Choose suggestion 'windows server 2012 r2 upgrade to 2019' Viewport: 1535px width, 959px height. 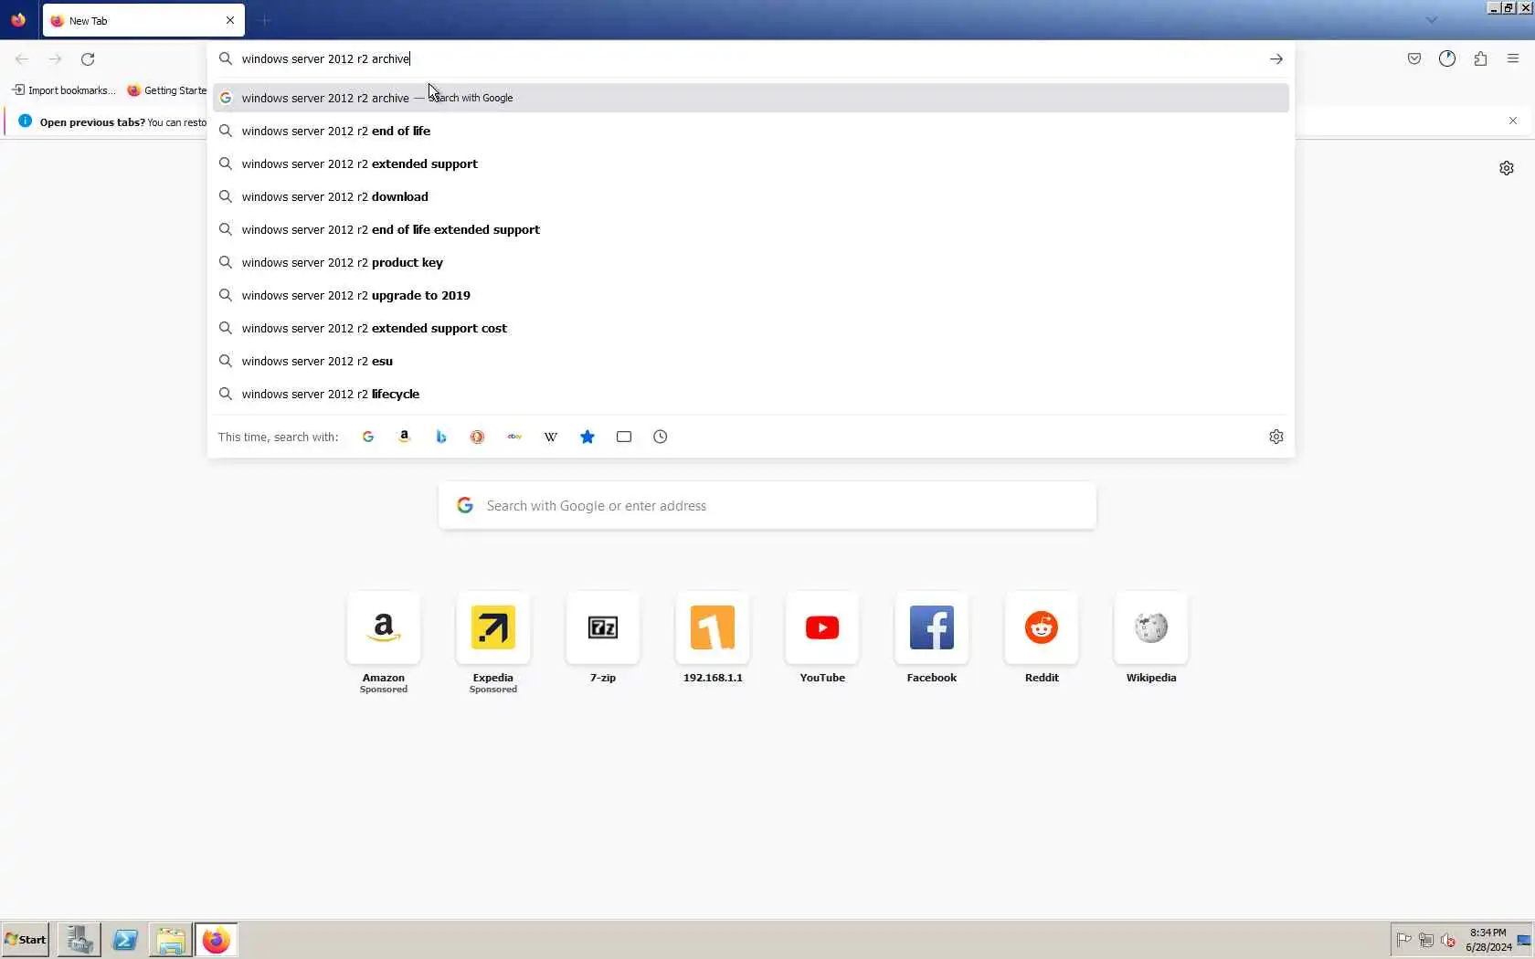click(x=751, y=295)
